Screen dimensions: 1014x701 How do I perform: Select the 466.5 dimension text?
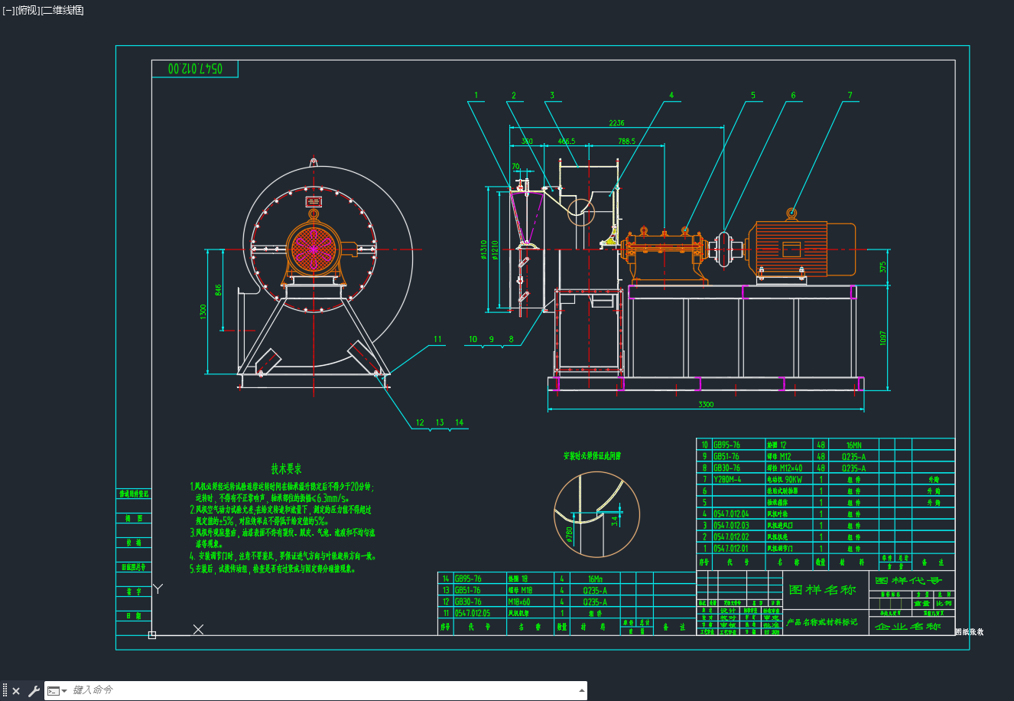(566, 141)
